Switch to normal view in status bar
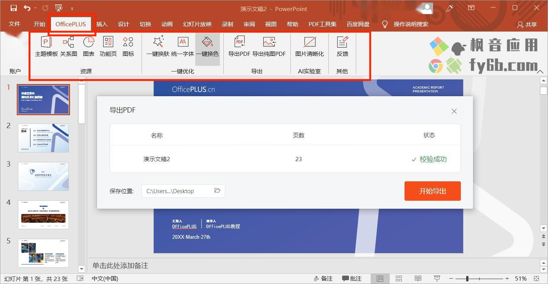Viewport: 548px width, 284px height. point(380,279)
